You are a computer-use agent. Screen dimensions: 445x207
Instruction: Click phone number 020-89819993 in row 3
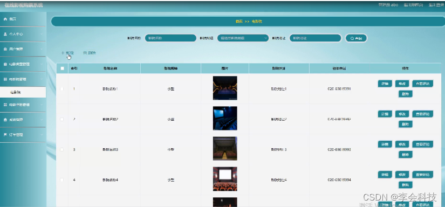(339, 149)
